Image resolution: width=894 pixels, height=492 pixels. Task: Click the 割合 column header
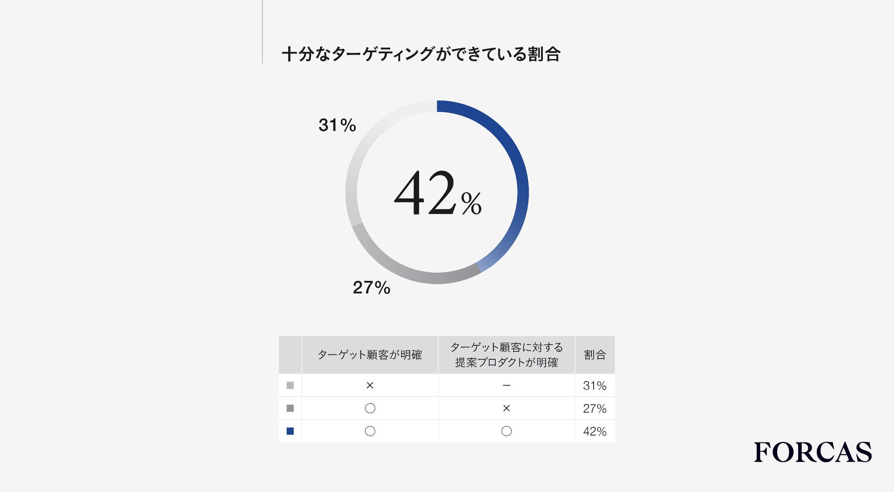[595, 355]
